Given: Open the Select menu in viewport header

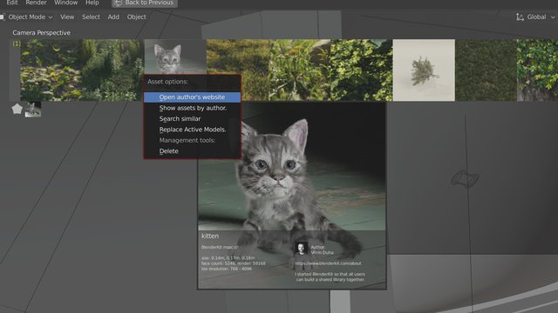Looking at the screenshot, I should pos(91,17).
